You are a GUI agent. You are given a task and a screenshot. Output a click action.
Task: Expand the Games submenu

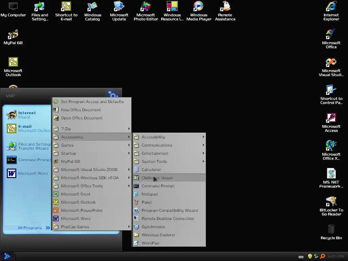[x=92, y=145]
